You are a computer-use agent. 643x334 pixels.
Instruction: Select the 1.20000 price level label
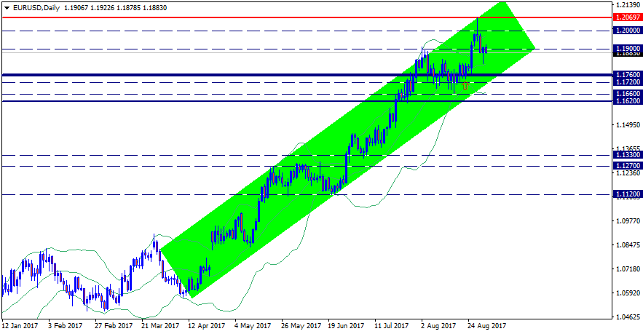[x=627, y=31]
